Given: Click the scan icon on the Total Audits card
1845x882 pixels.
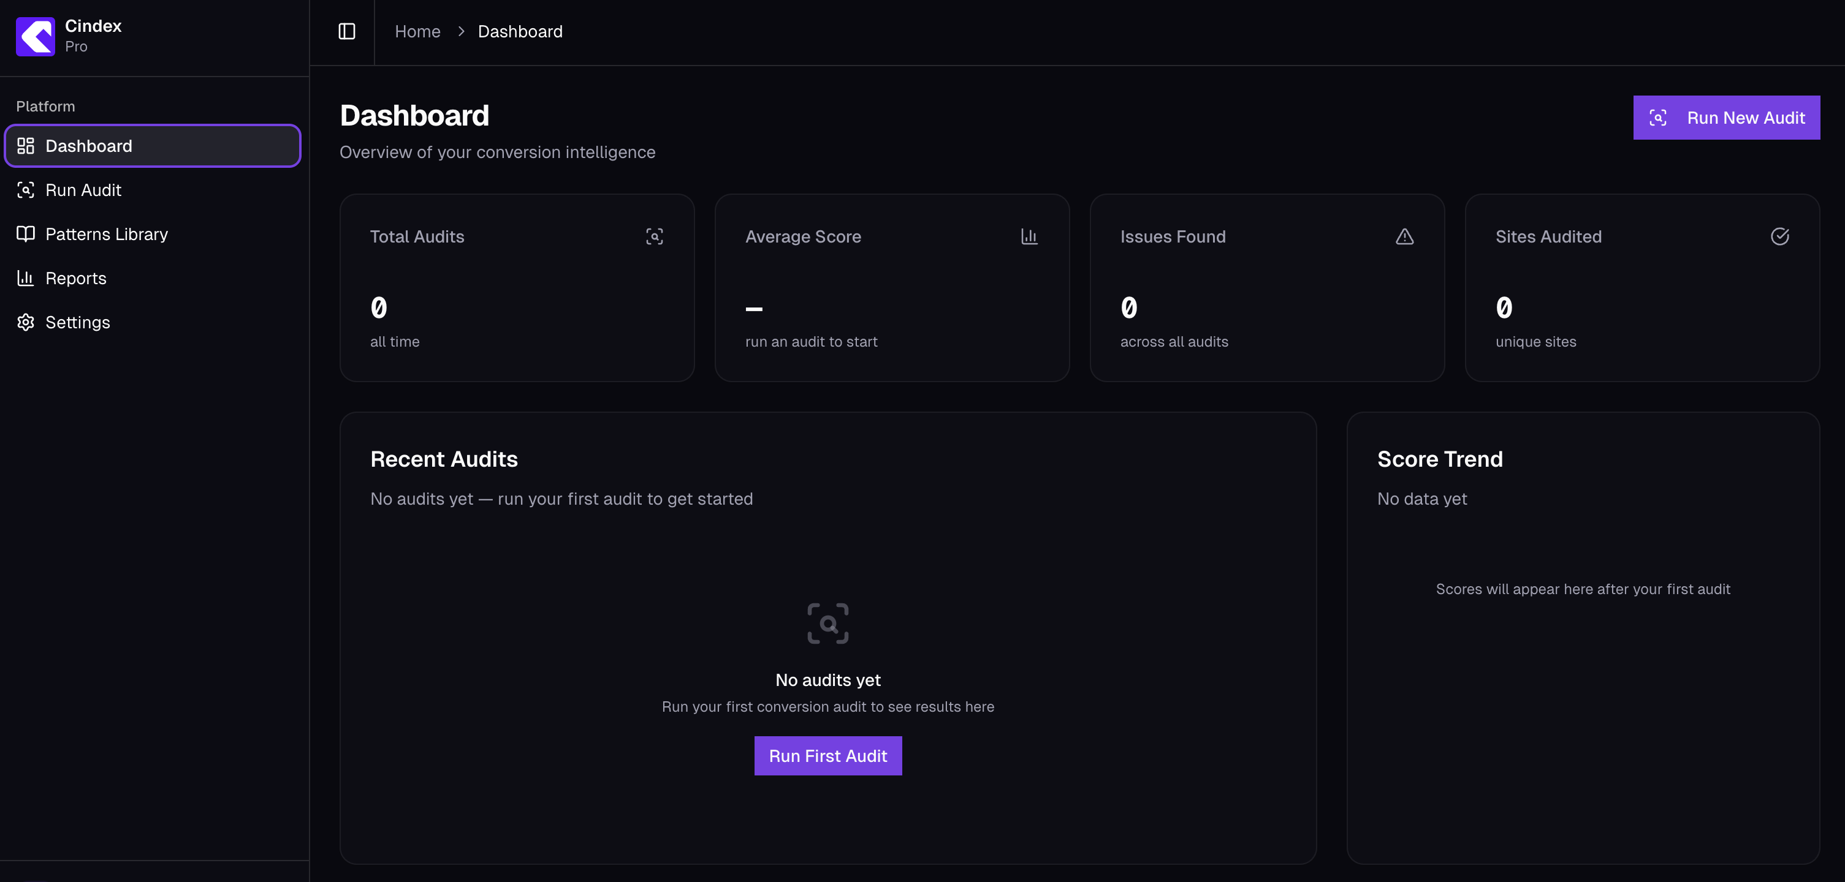Looking at the screenshot, I should point(655,236).
